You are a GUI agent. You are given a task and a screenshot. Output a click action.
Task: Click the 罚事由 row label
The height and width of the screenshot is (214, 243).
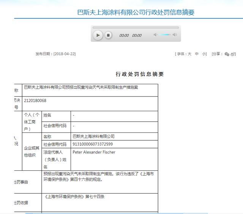[21, 182]
